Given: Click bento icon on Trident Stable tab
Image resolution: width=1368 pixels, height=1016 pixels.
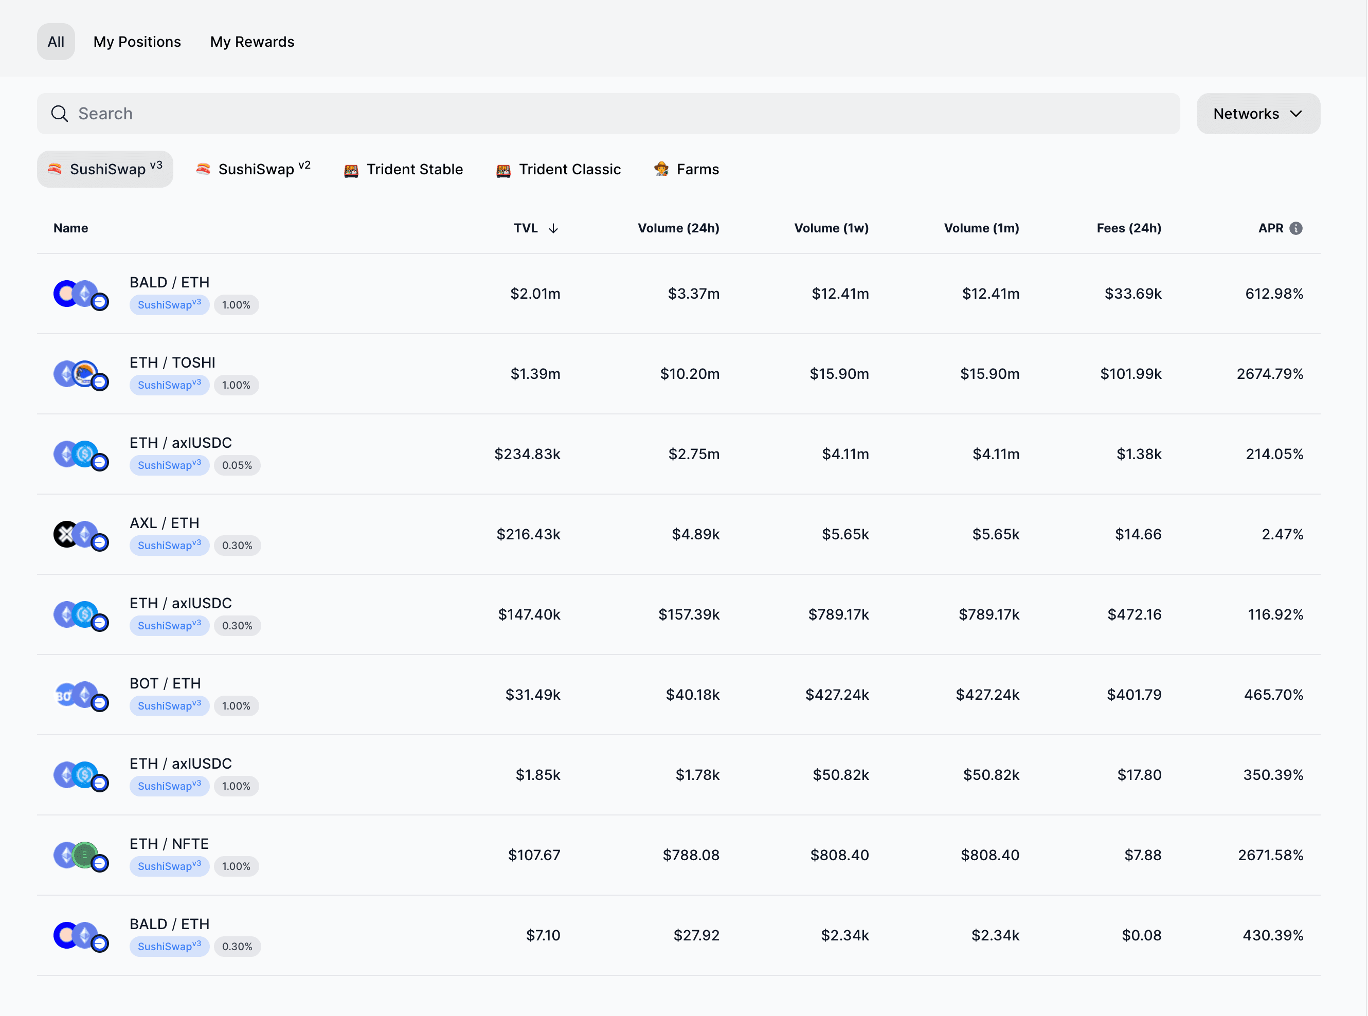Looking at the screenshot, I should [x=351, y=170].
